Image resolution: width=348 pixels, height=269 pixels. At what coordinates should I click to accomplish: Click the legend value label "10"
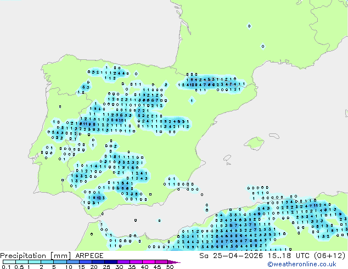pyautogui.click(x=69, y=267)
